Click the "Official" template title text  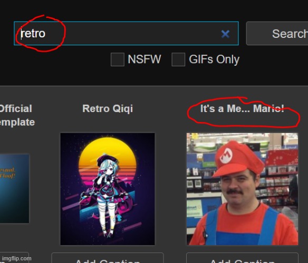tap(16, 108)
